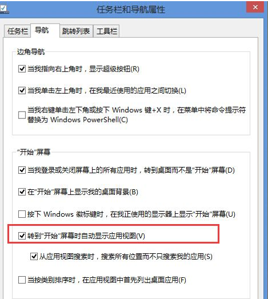Click the 边角导航 group label

point(31,52)
